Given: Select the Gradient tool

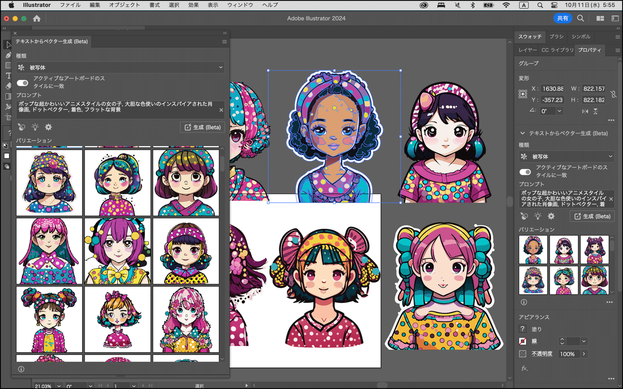Looking at the screenshot, I should (x=8, y=96).
